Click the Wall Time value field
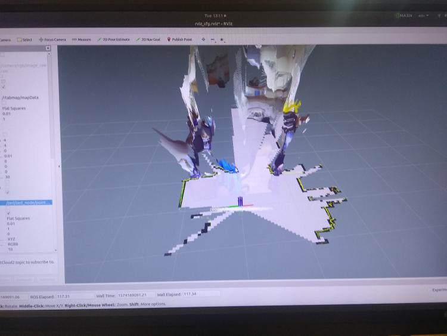Image resolution: width=447 pixels, height=336 pixels. pyautogui.click(x=135, y=295)
